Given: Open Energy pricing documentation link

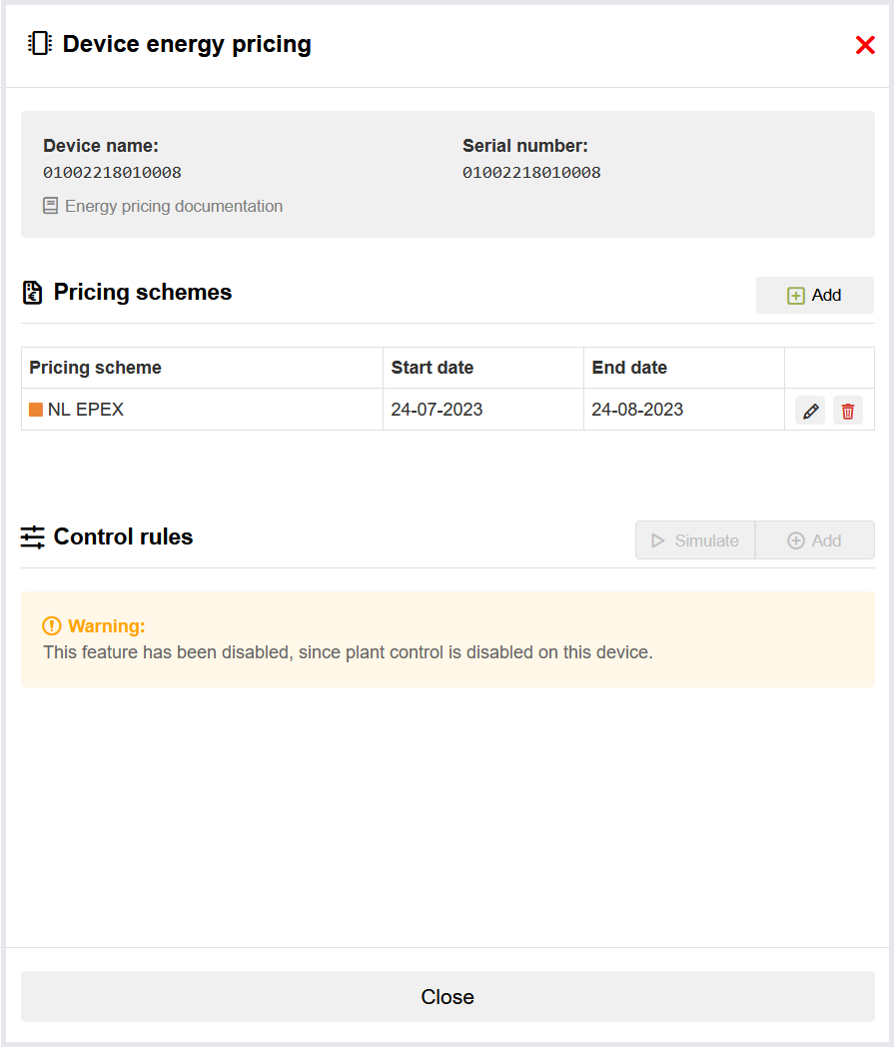Looking at the screenshot, I should click(173, 206).
